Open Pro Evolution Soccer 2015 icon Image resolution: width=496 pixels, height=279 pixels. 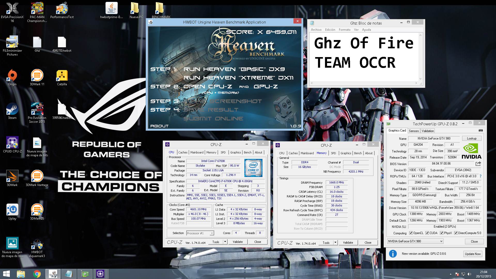click(37, 113)
